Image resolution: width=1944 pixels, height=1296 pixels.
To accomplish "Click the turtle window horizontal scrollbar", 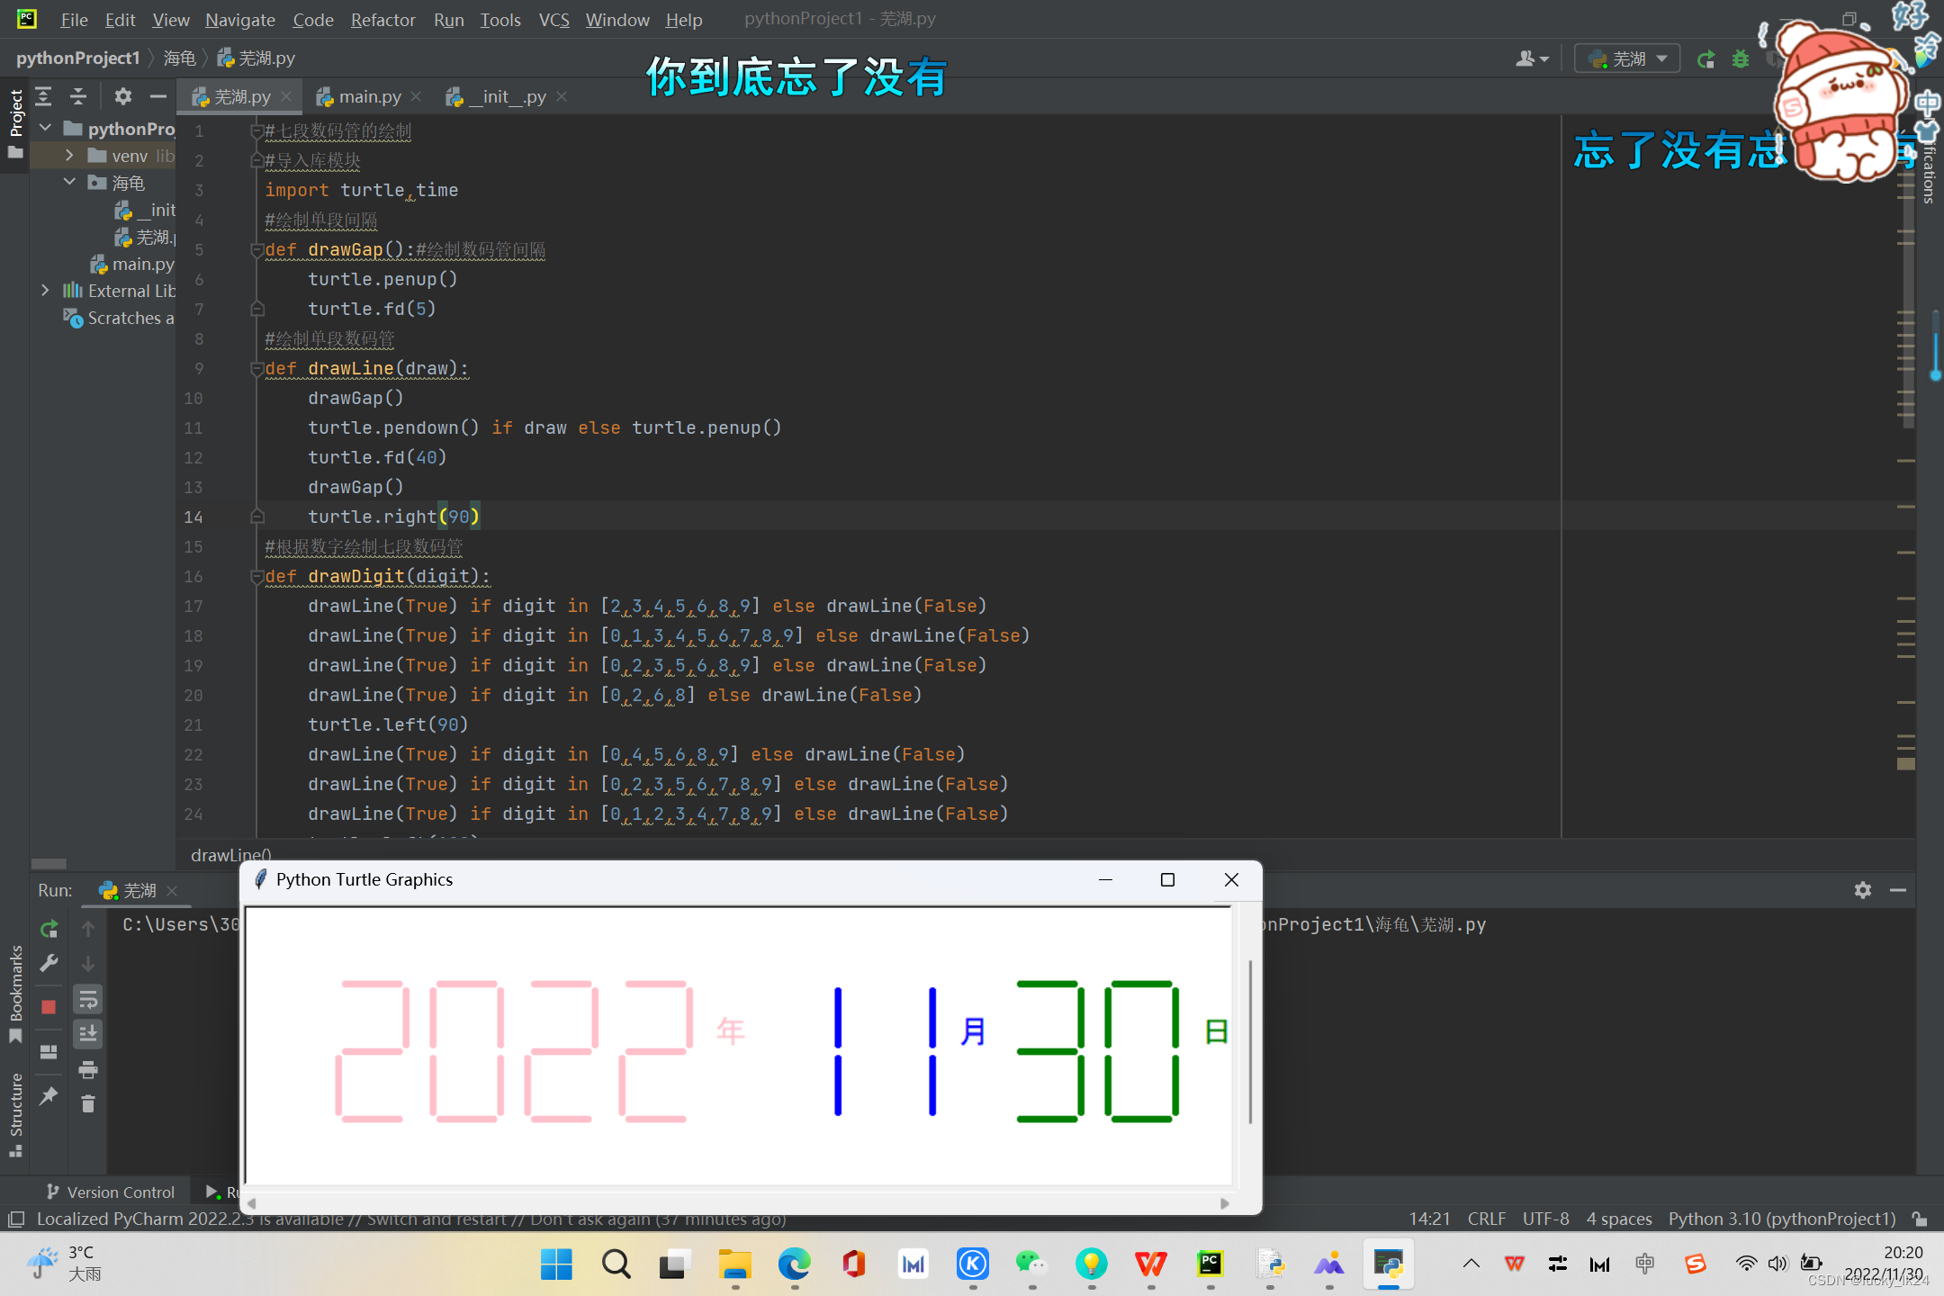I will (x=738, y=1203).
